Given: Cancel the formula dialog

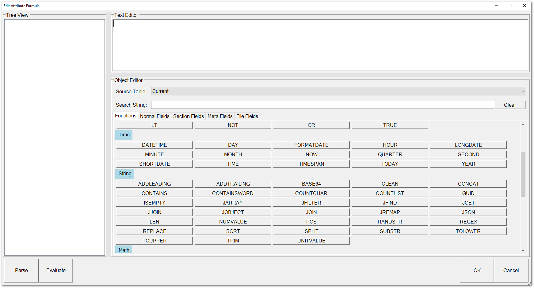Looking at the screenshot, I should point(511,270).
